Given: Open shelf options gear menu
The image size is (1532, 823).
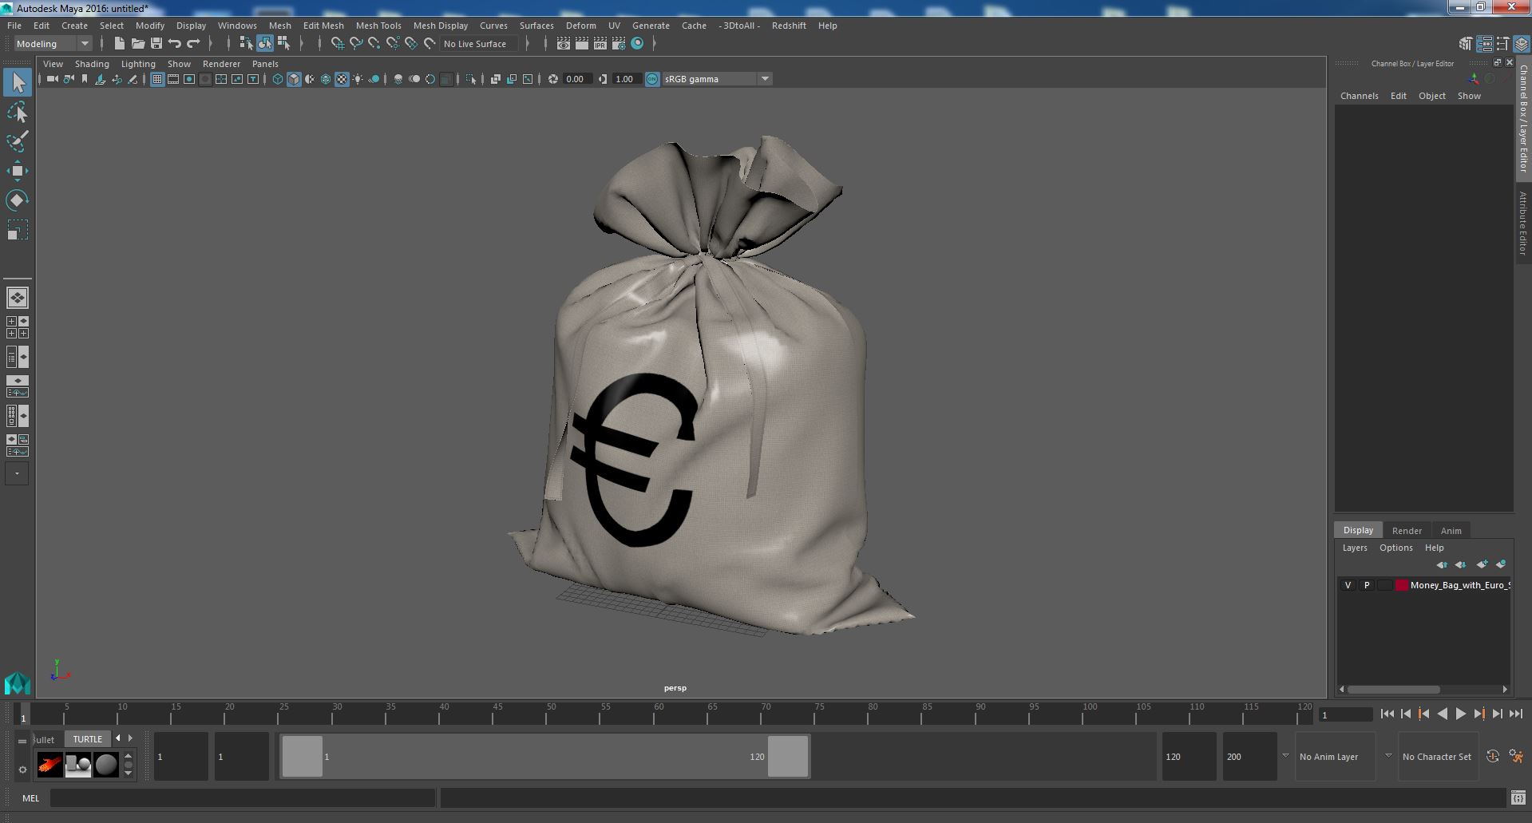Looking at the screenshot, I should 22,770.
